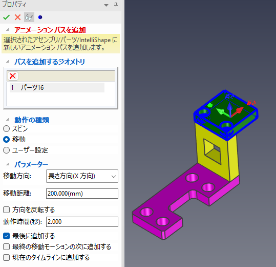Focus the 動作時間(秒) input field
The width and height of the screenshot is (276, 267).
tap(82, 222)
